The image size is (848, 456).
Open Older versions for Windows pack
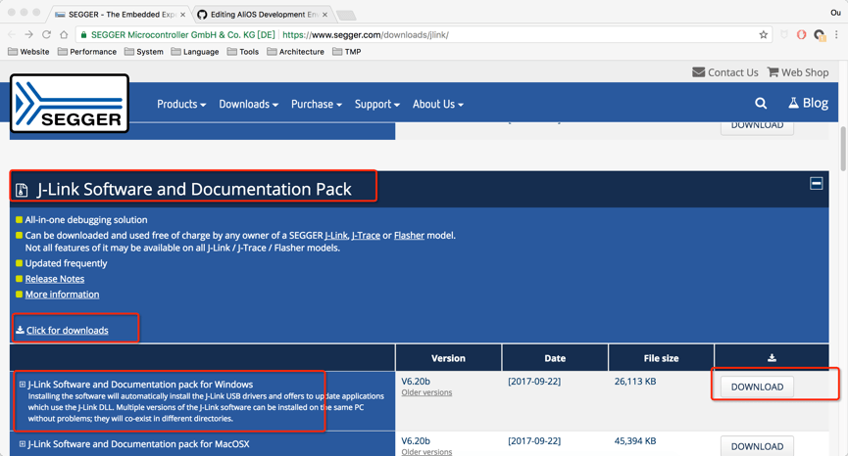(426, 392)
